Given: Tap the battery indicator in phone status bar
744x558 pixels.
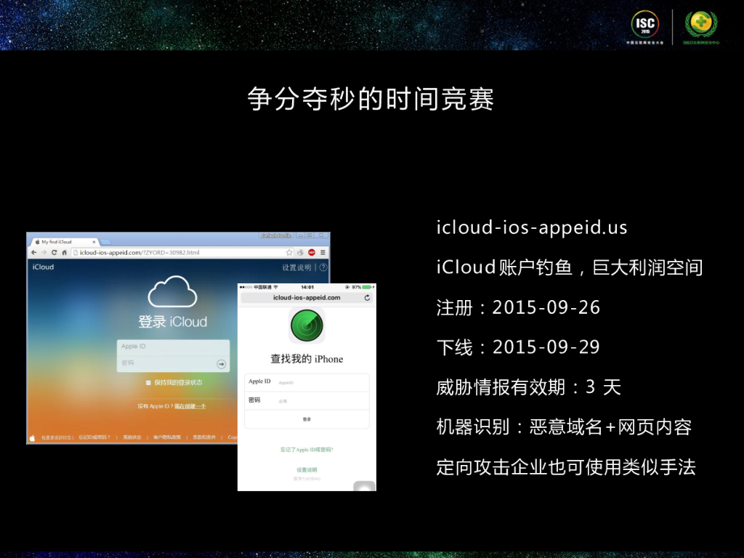Looking at the screenshot, I should [367, 287].
